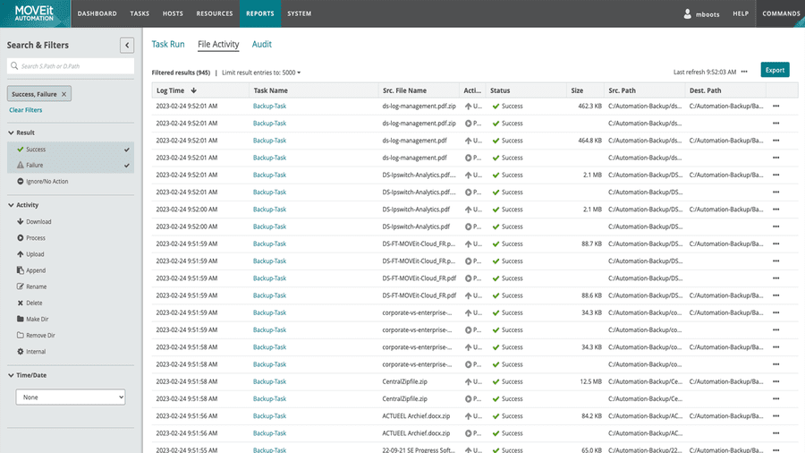Remove the Success, Failure filter chip
Screen dimensions: 805x453
coord(64,94)
